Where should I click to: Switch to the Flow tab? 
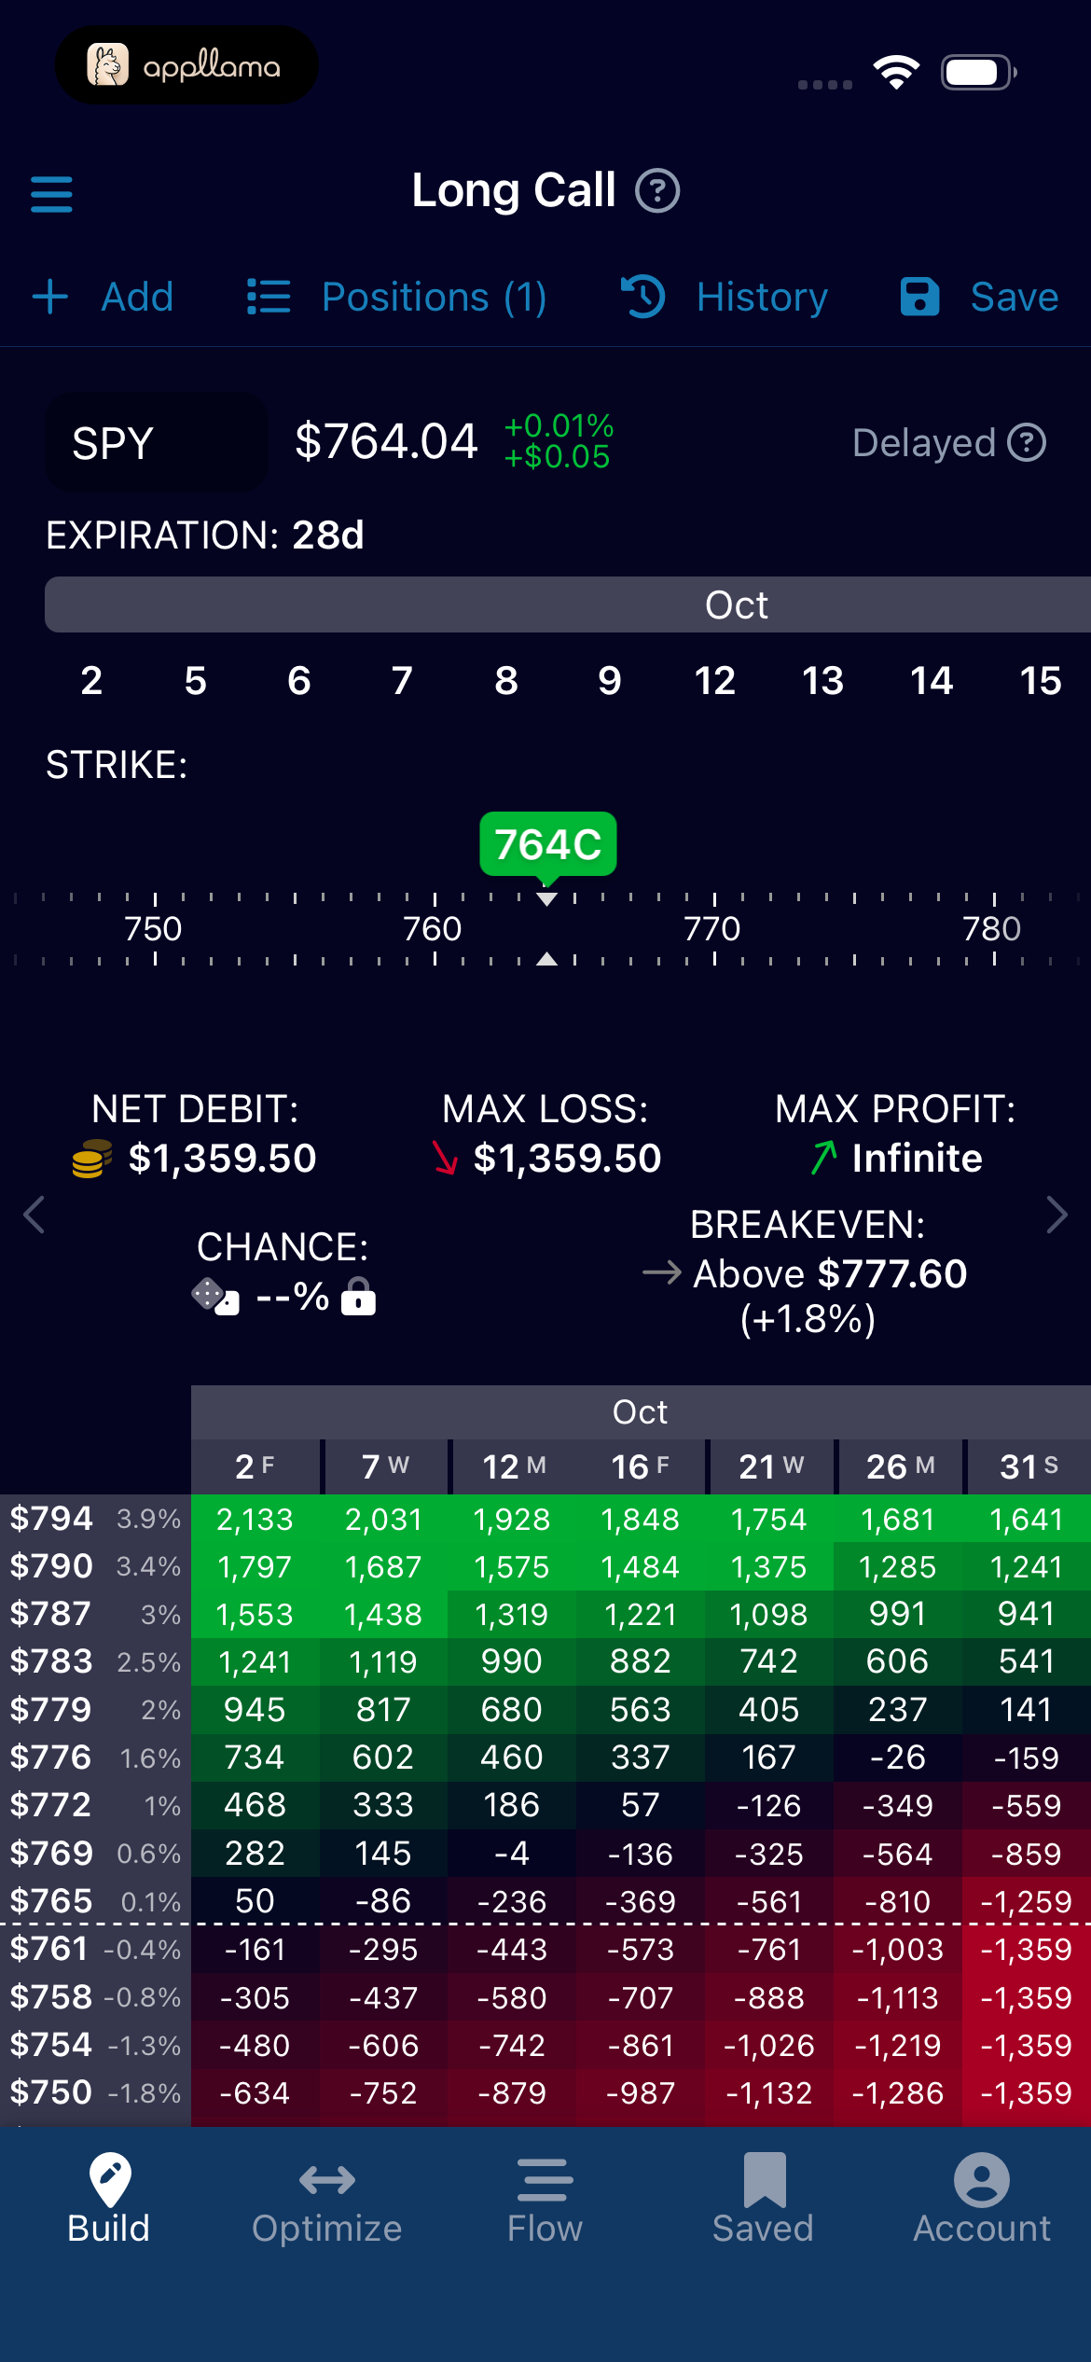click(545, 2199)
